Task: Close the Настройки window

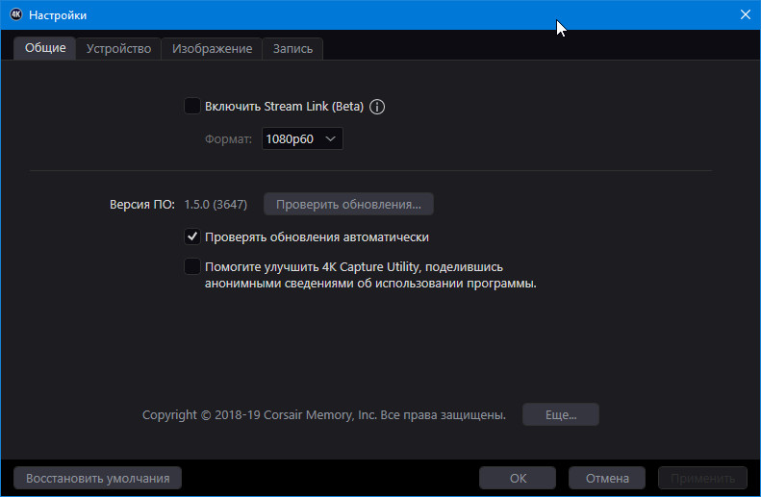Action: pos(746,14)
